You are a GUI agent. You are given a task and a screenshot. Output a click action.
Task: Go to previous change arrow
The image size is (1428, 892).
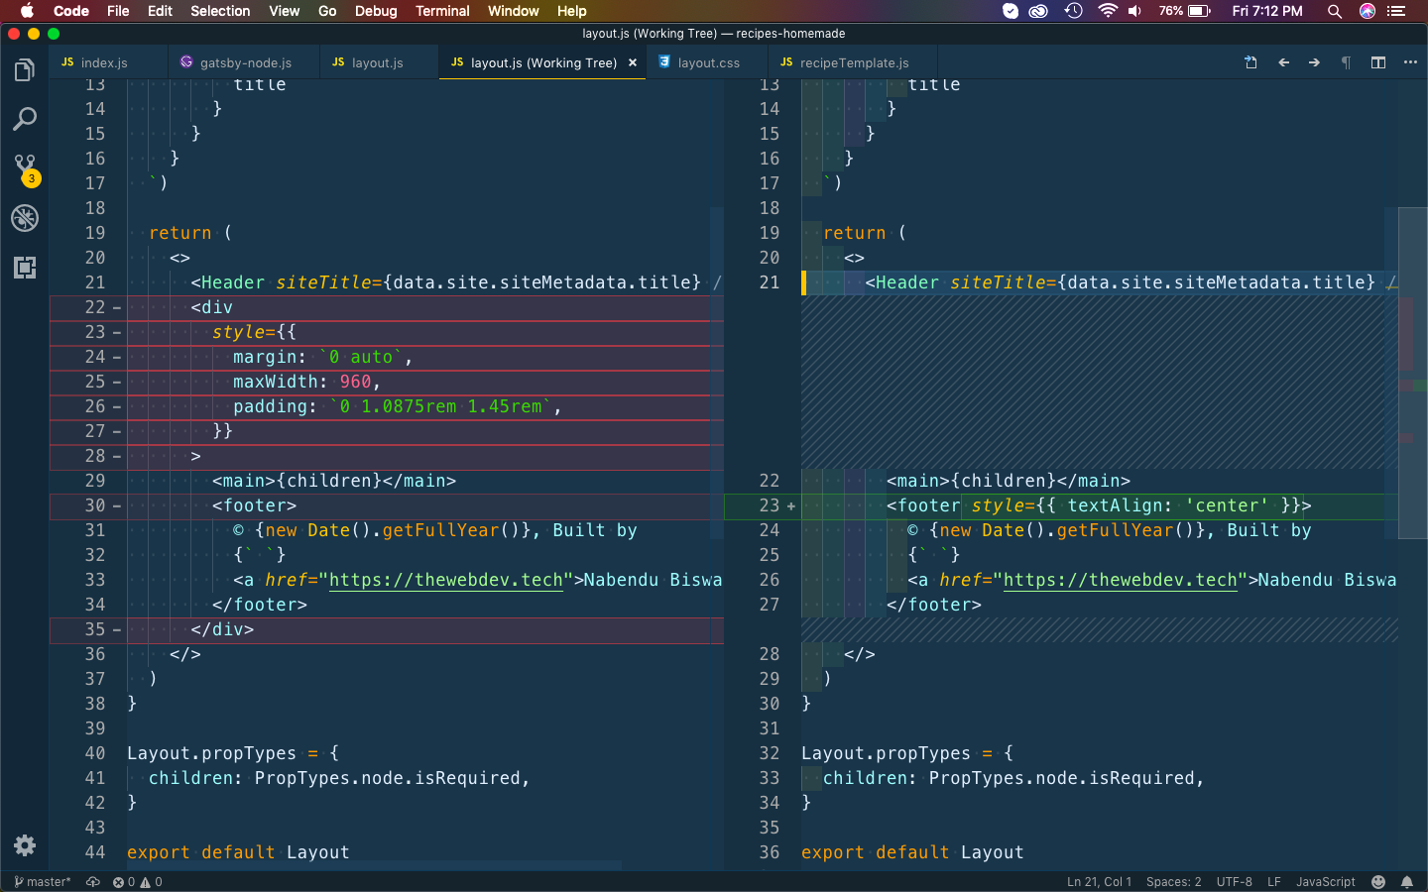tap(1283, 62)
